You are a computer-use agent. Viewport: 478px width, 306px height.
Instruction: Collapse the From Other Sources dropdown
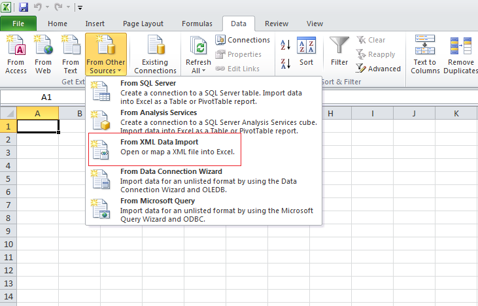(106, 54)
